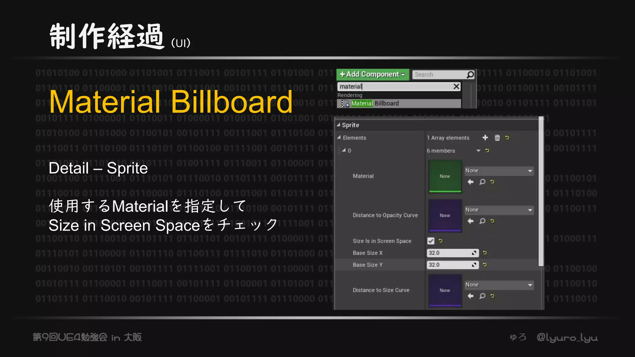Reset Distance to Size Curve to default
Image resolution: width=635 pixels, height=357 pixels.
tap(492, 296)
